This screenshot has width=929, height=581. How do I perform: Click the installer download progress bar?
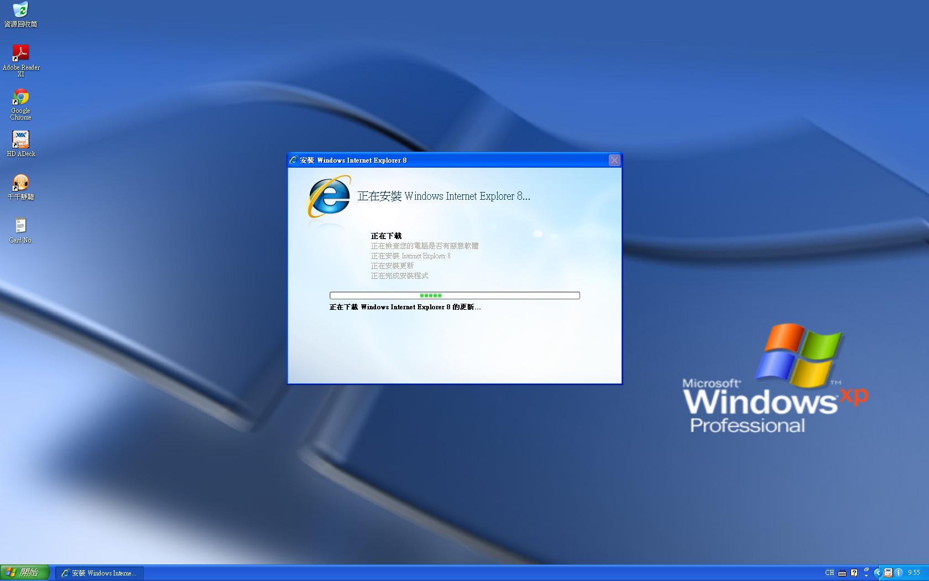[x=455, y=295]
